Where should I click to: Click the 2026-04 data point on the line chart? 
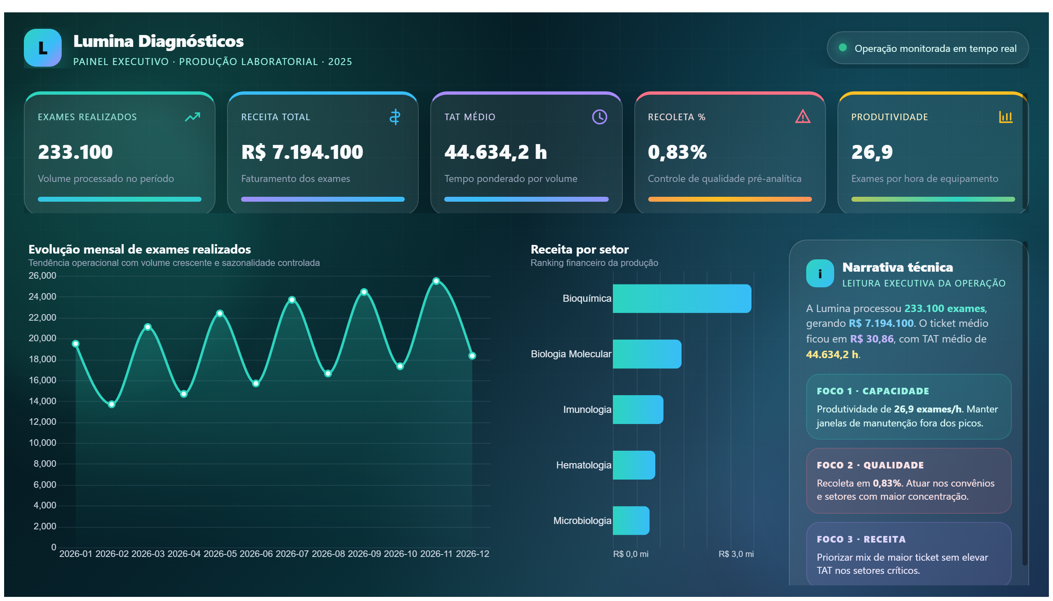[184, 394]
